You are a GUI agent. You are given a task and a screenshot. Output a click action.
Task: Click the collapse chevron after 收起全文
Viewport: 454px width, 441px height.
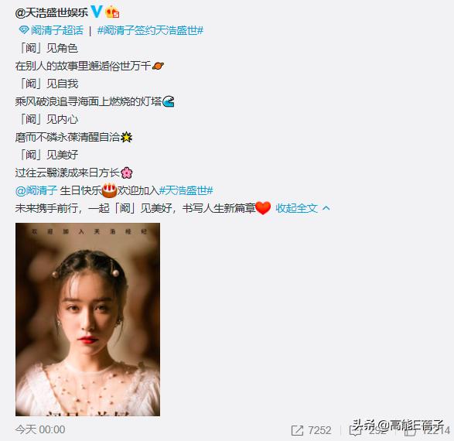coord(326,208)
